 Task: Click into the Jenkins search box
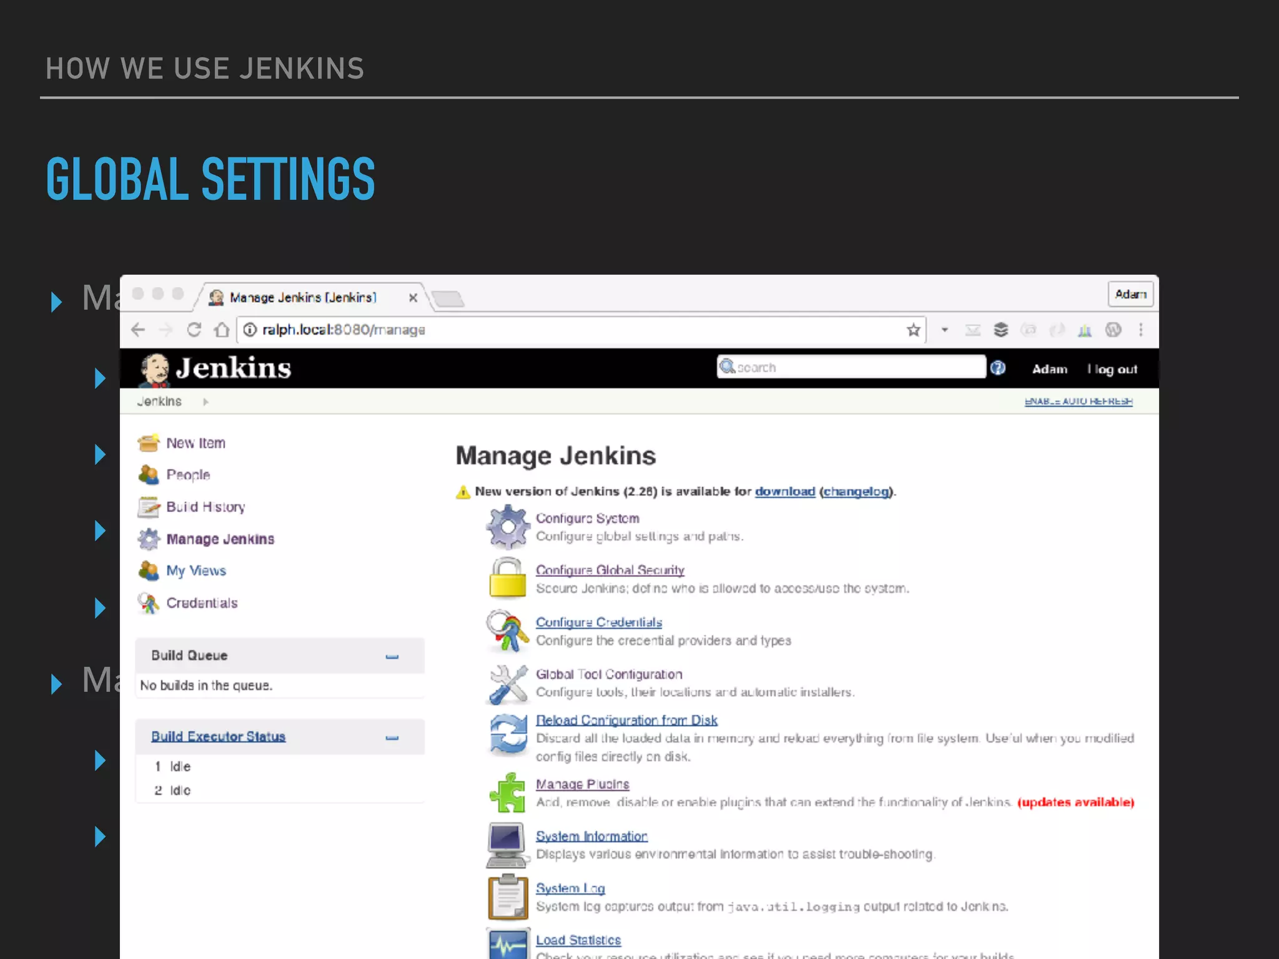(x=851, y=367)
